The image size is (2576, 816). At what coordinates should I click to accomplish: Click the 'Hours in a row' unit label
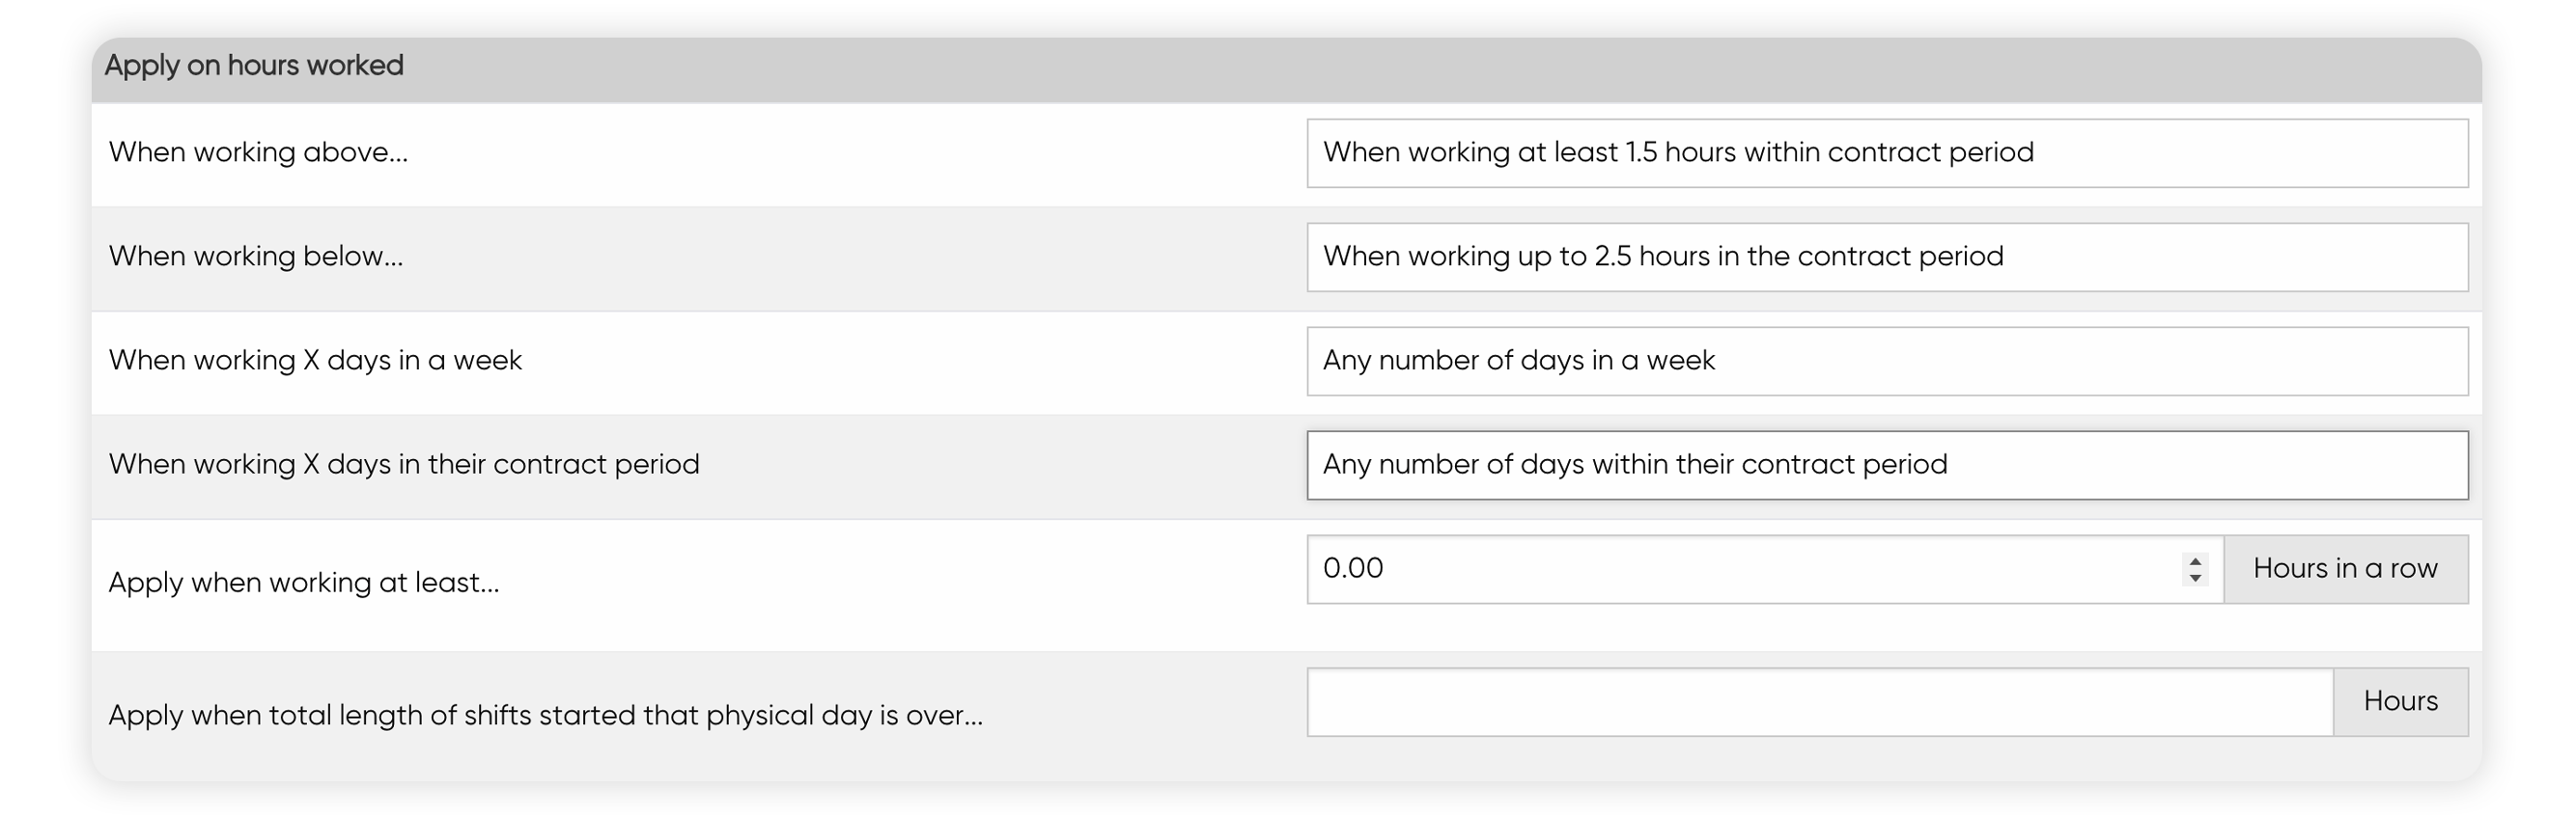2346,568
